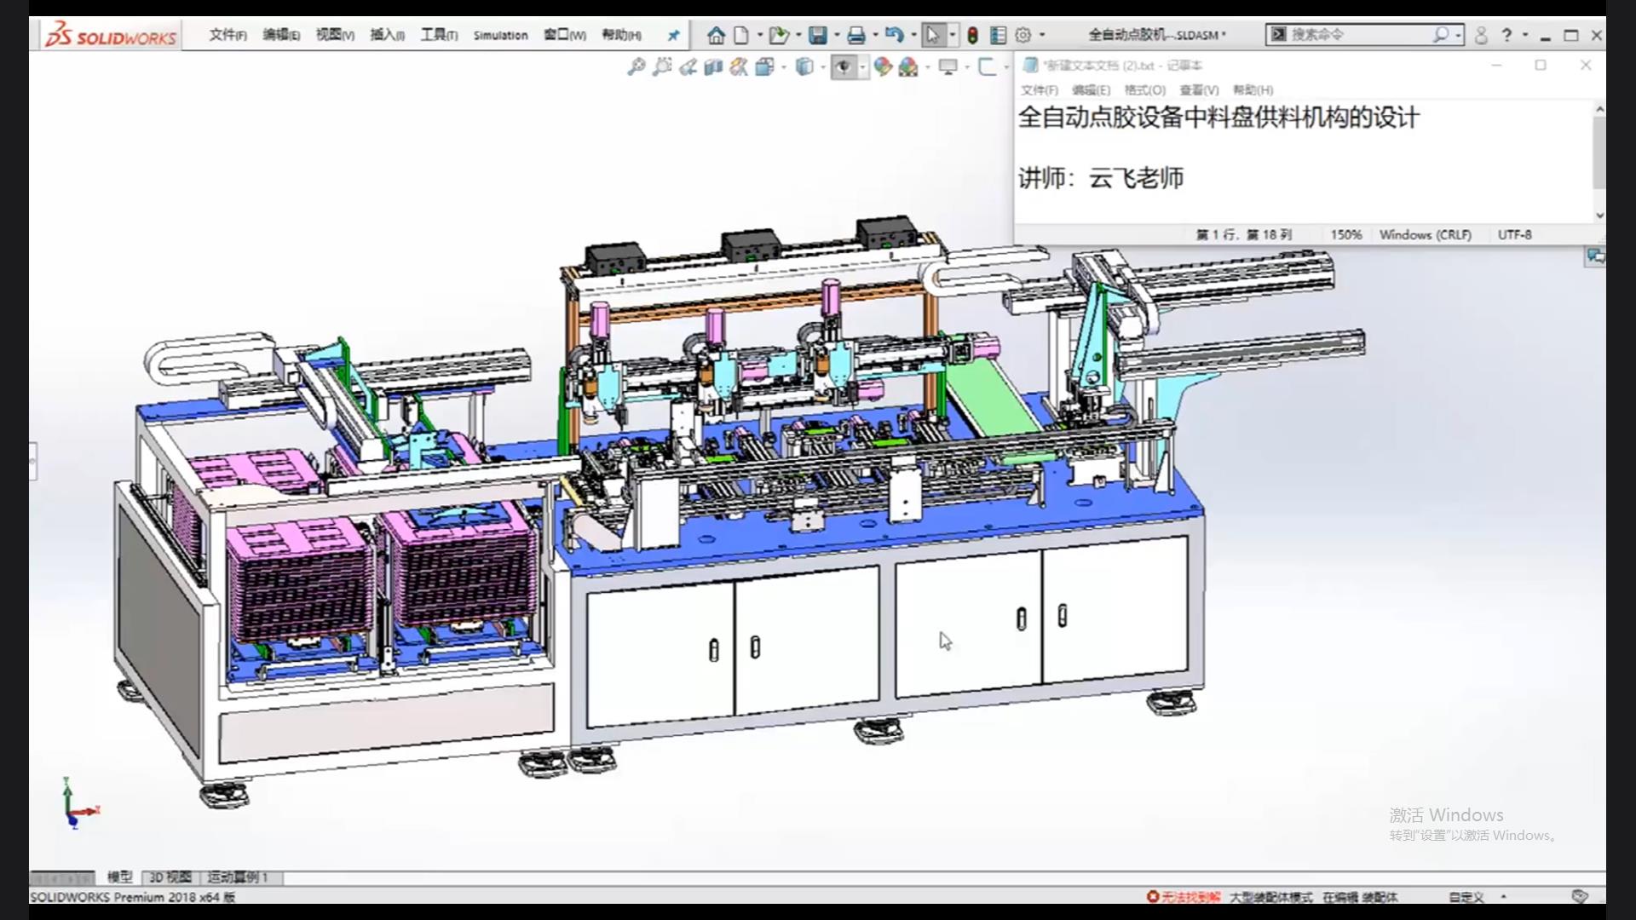The image size is (1636, 920).
Task: Click the user login icon
Action: pyautogui.click(x=1481, y=35)
